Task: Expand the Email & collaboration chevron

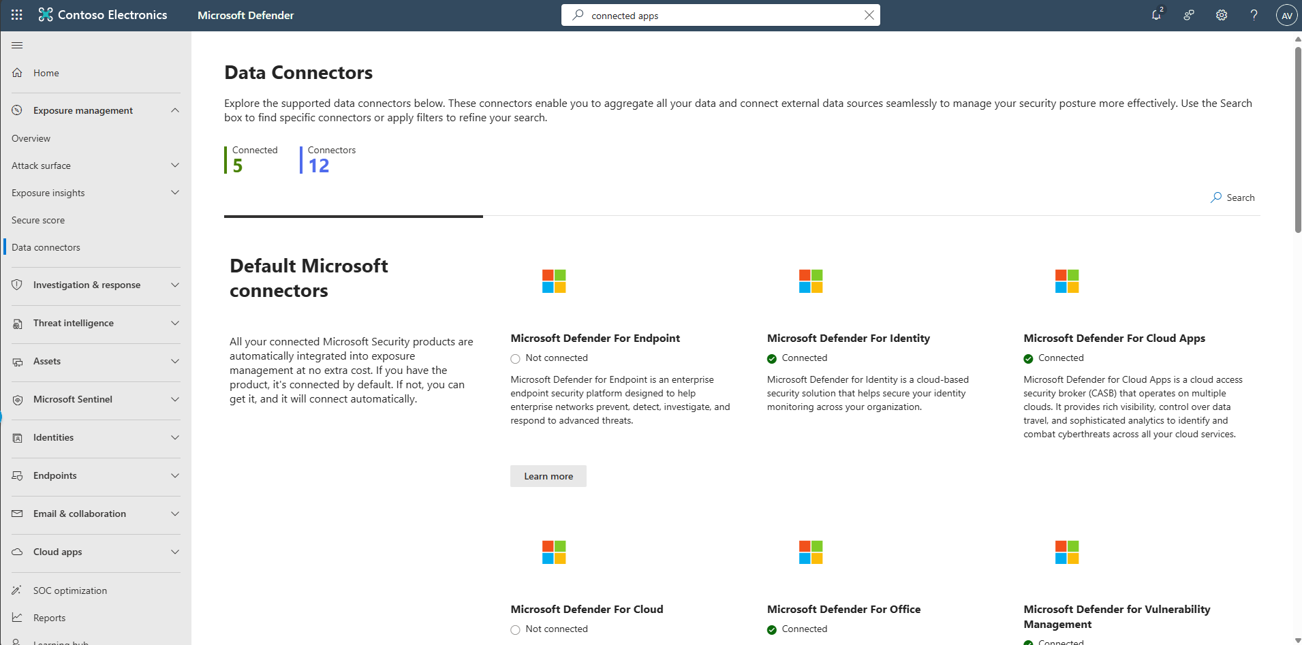Action: coord(175,514)
